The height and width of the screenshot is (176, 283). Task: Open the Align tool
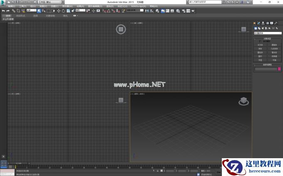pos(152,11)
